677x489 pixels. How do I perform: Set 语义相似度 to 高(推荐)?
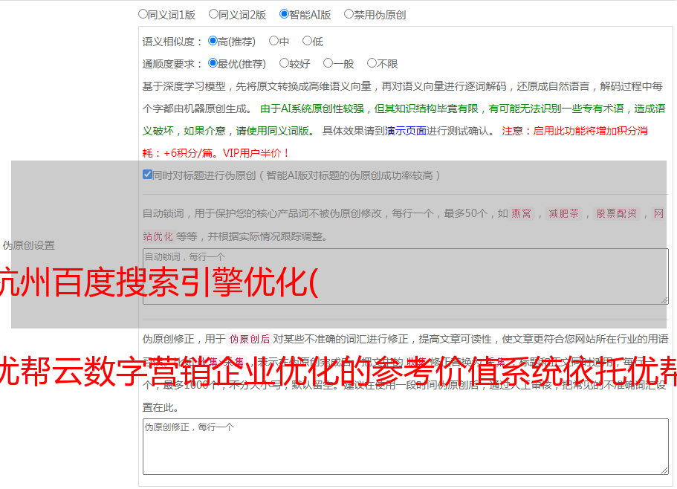(x=213, y=41)
